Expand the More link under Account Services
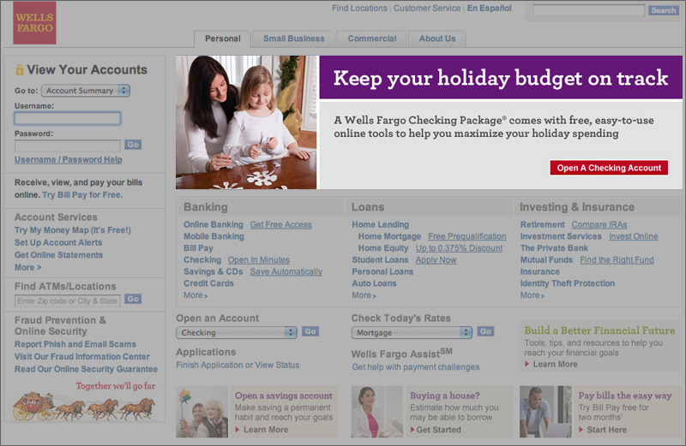The image size is (686, 446). (28, 267)
